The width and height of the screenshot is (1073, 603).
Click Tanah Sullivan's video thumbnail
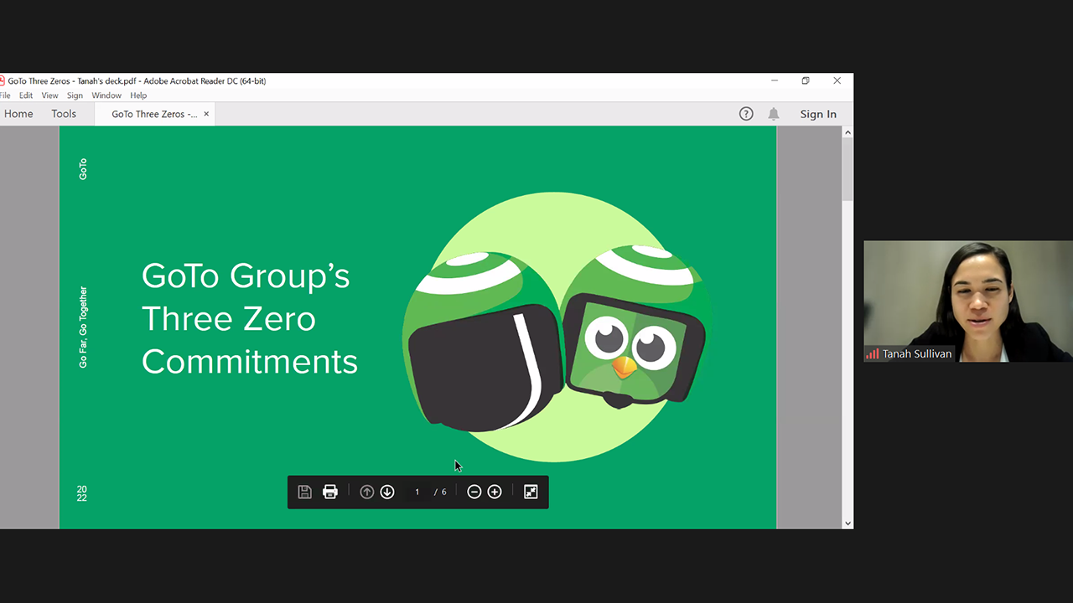(968, 301)
